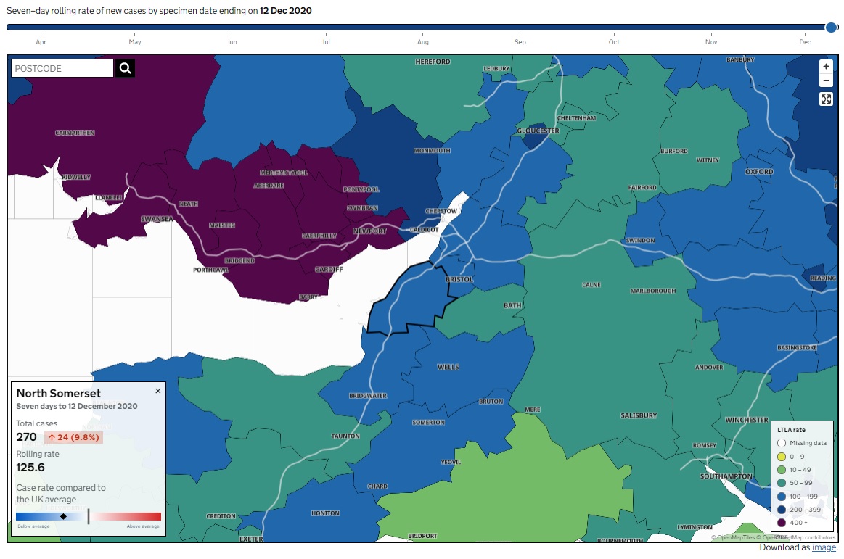
Task: Jump to Aug on the timeline
Action: coord(422,42)
